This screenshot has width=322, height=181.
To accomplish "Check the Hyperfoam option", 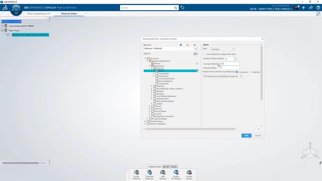I will (157, 76).
